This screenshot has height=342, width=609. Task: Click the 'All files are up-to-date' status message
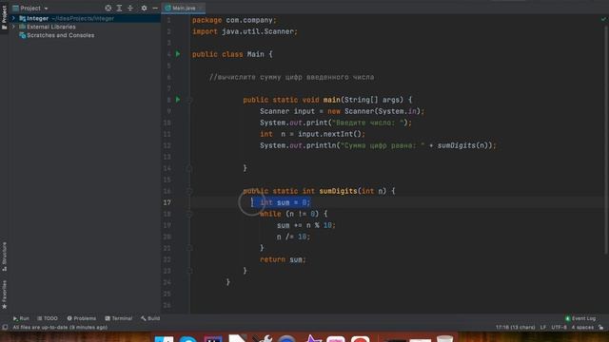click(x=60, y=327)
